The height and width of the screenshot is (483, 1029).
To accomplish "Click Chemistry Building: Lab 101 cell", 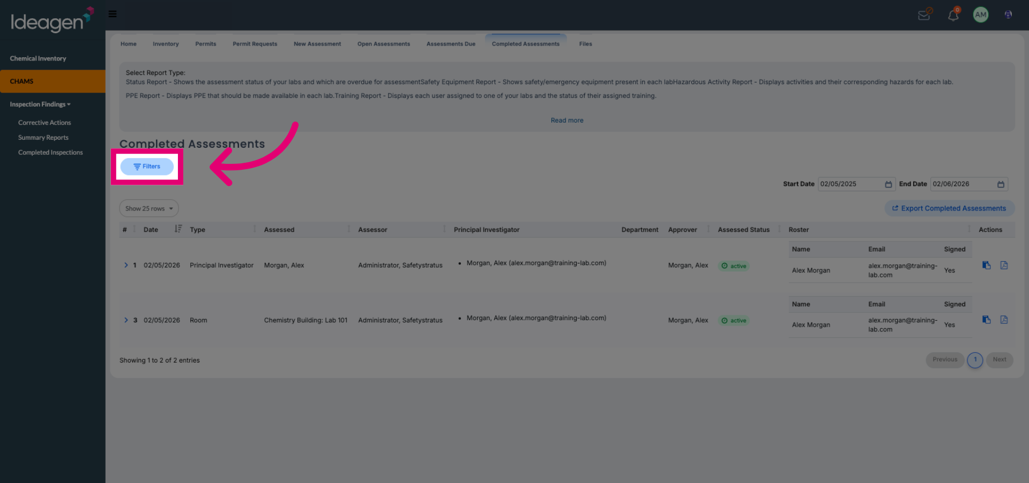I will tap(305, 320).
